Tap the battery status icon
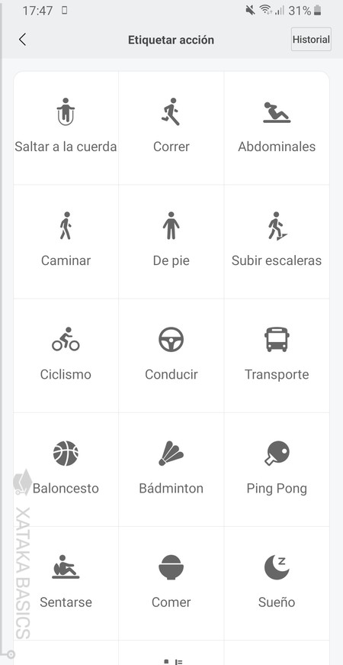The width and height of the screenshot is (343, 665). coord(318,11)
